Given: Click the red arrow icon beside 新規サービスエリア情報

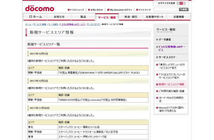Looking at the screenshot, I should [x=157, y=84].
